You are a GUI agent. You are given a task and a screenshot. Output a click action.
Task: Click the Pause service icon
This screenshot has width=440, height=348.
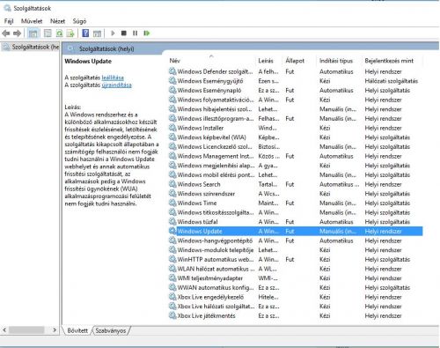(135, 33)
